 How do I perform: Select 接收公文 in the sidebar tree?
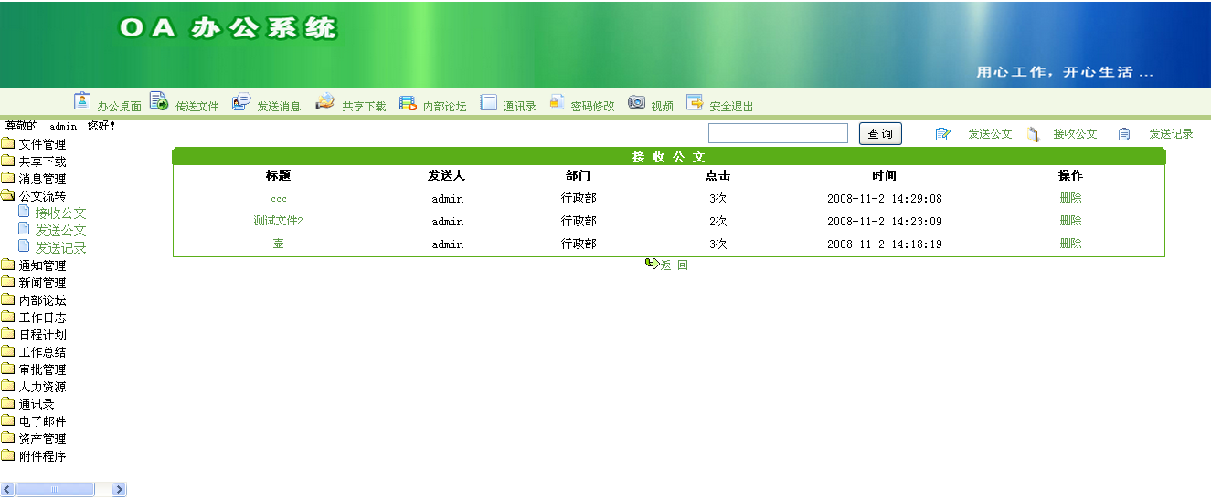[x=60, y=213]
